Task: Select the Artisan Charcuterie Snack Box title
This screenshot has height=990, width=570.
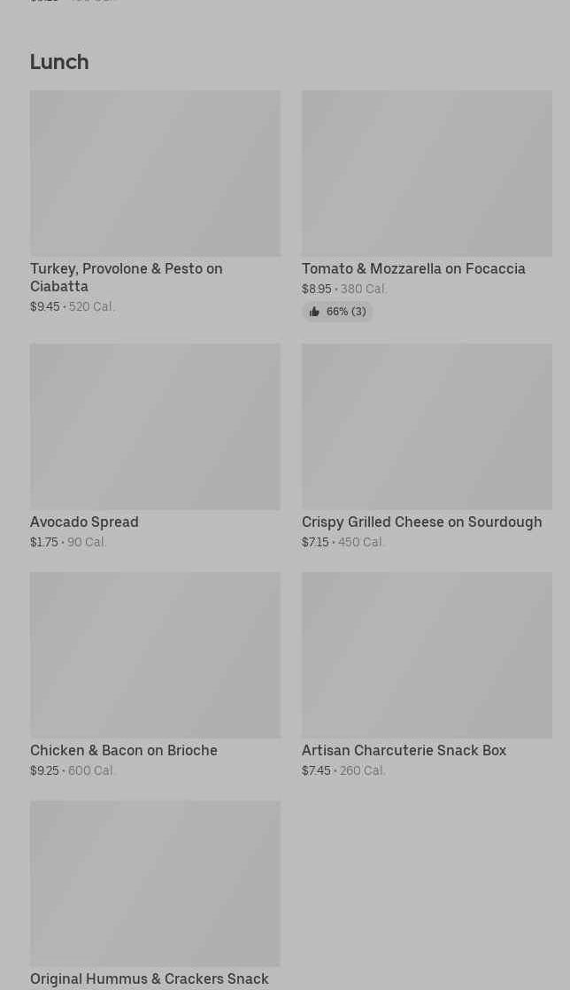Action: 404,750
